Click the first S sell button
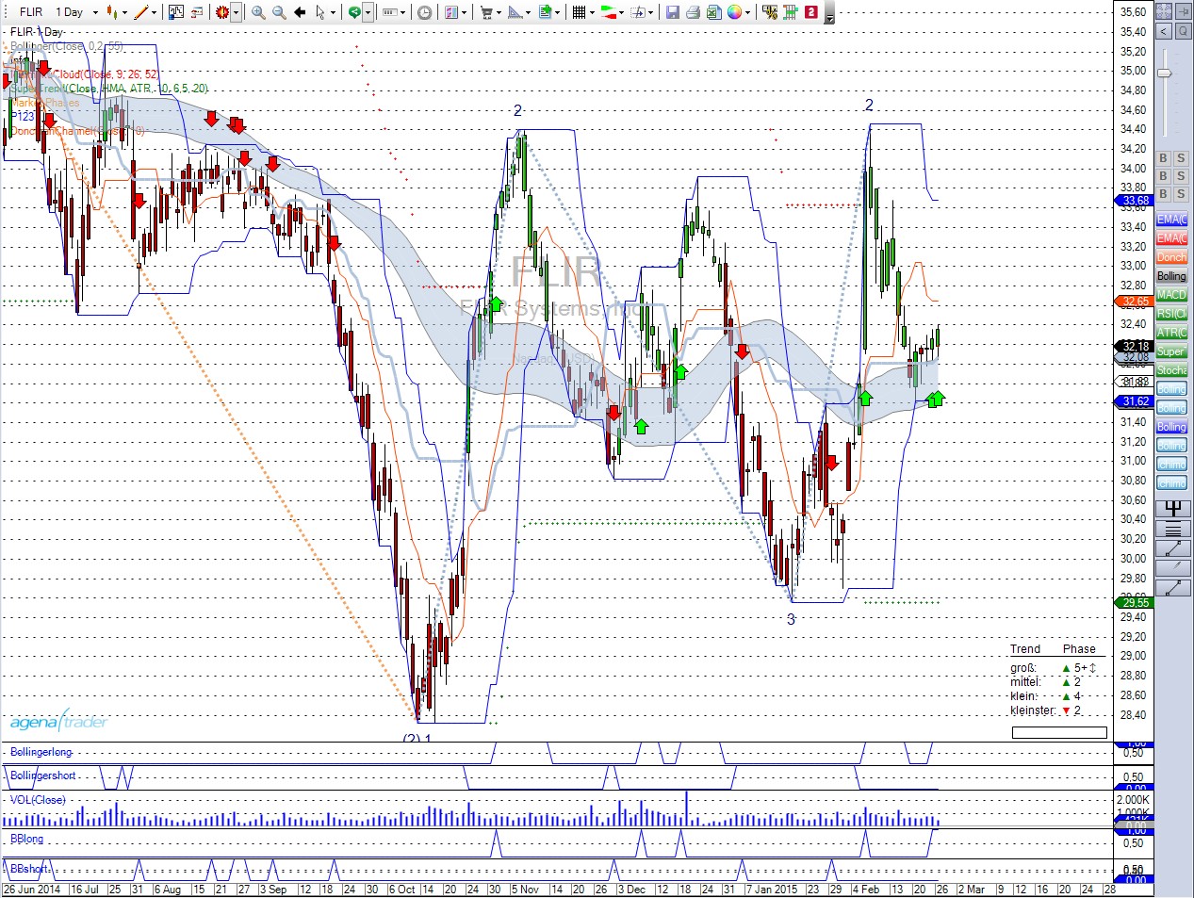1194x898 pixels. pyautogui.click(x=1181, y=158)
